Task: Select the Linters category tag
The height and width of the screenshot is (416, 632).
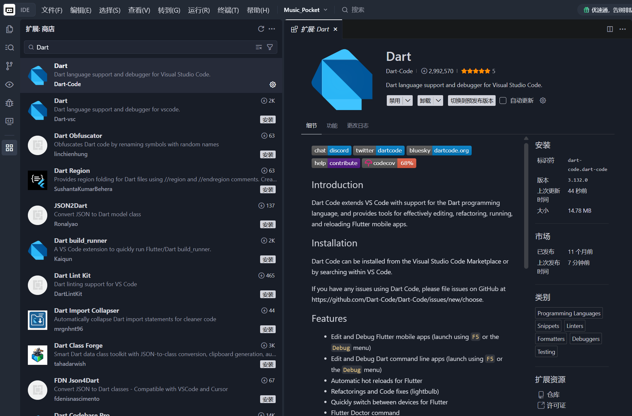Action: click(575, 326)
